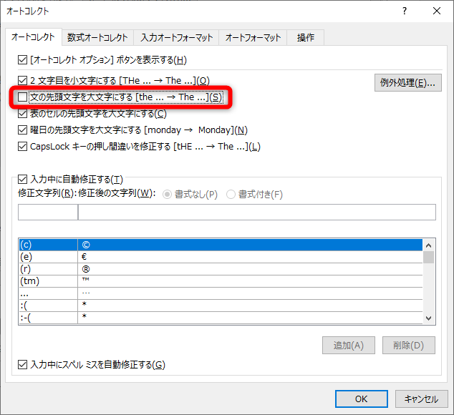Toggle 入力中にスペルミスを自動修正する checkbox
This screenshot has width=454, height=415.
[x=23, y=364]
